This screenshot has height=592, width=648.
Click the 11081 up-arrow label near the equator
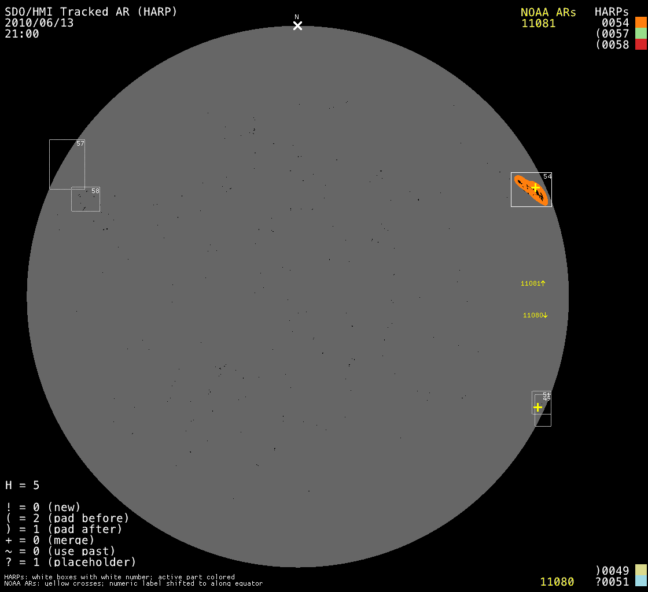tap(533, 283)
